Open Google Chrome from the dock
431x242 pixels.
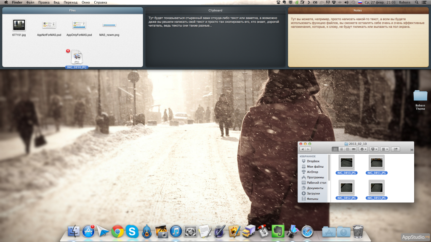click(117, 231)
